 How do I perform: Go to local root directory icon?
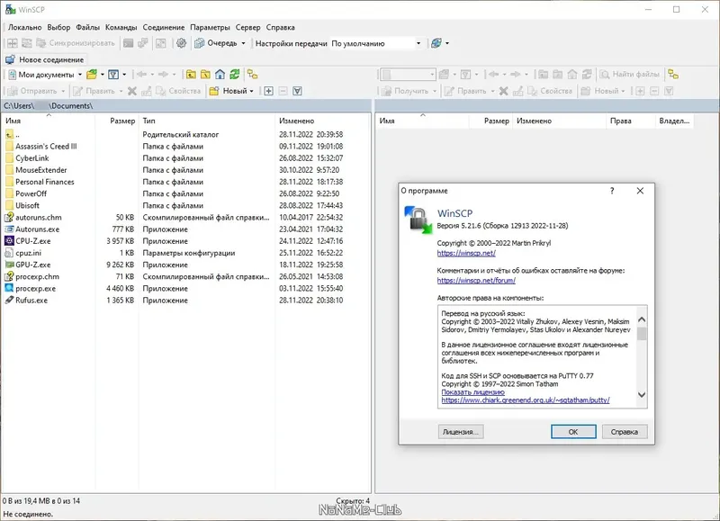205,75
